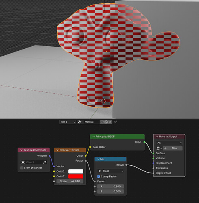The width and height of the screenshot is (199, 203).
Task: Collapse the Principled BSDF node
Action: pyautogui.click(x=93, y=136)
